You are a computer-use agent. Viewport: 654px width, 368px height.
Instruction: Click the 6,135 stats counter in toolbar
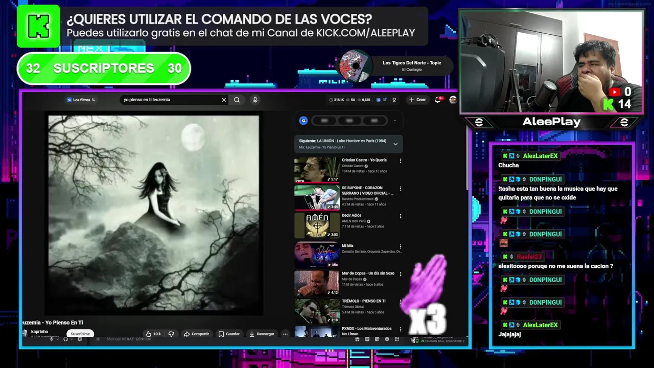364,100
